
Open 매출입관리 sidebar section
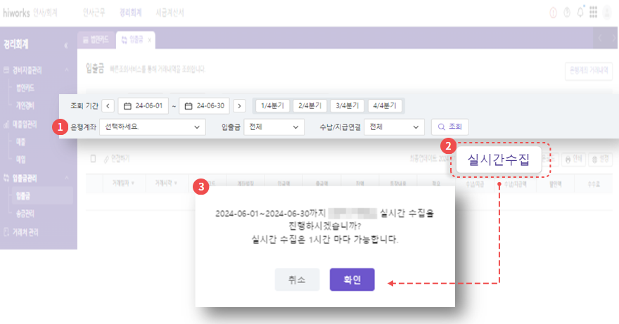coord(25,124)
